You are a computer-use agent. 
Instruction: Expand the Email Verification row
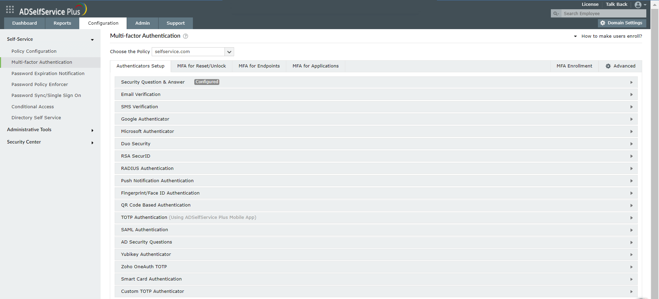coord(376,95)
